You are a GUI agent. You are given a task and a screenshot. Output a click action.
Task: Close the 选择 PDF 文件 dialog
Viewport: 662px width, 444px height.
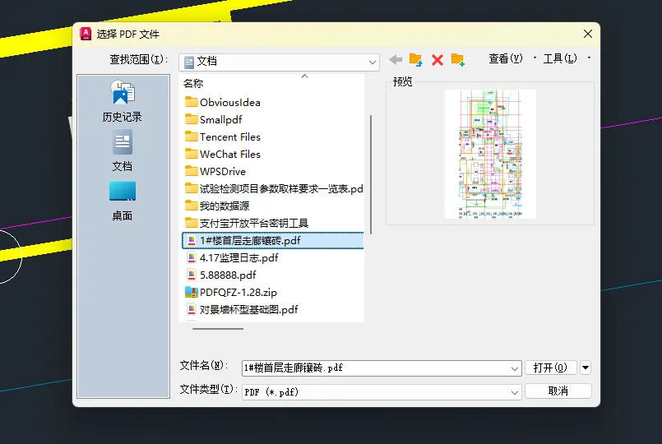[x=588, y=34]
